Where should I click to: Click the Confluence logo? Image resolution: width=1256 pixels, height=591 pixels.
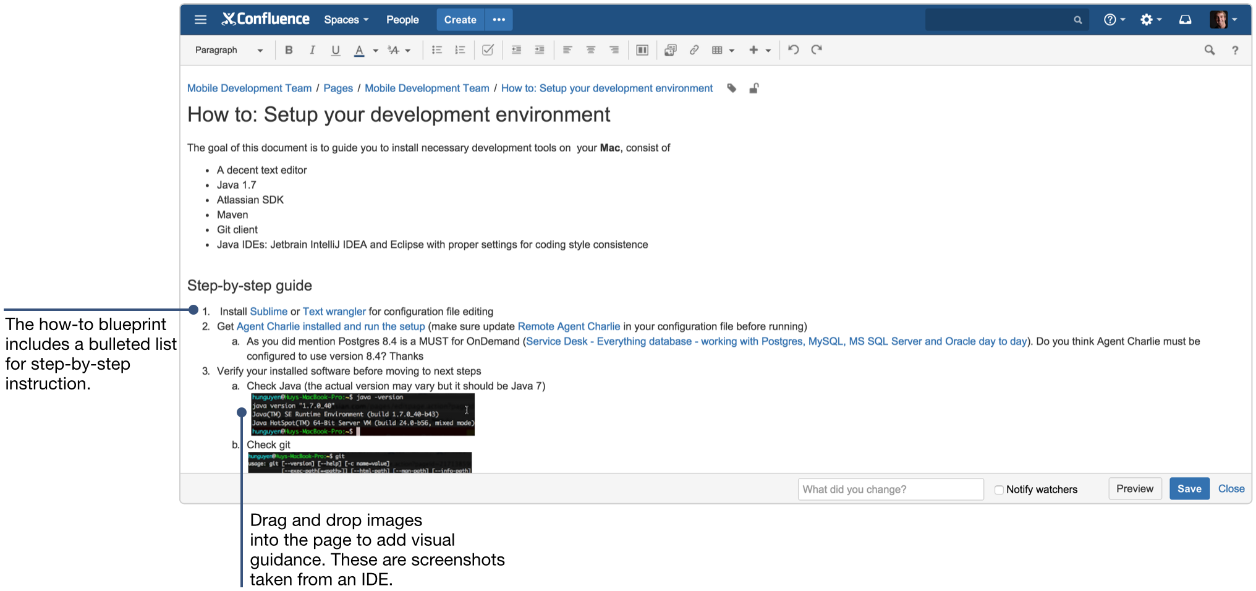266,19
